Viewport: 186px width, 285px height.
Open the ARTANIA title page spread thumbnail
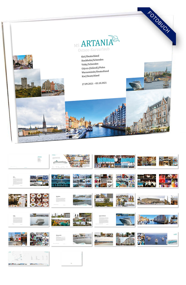(29, 161)
